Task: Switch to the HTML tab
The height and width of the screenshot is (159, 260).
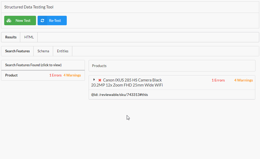Action: click(28, 37)
